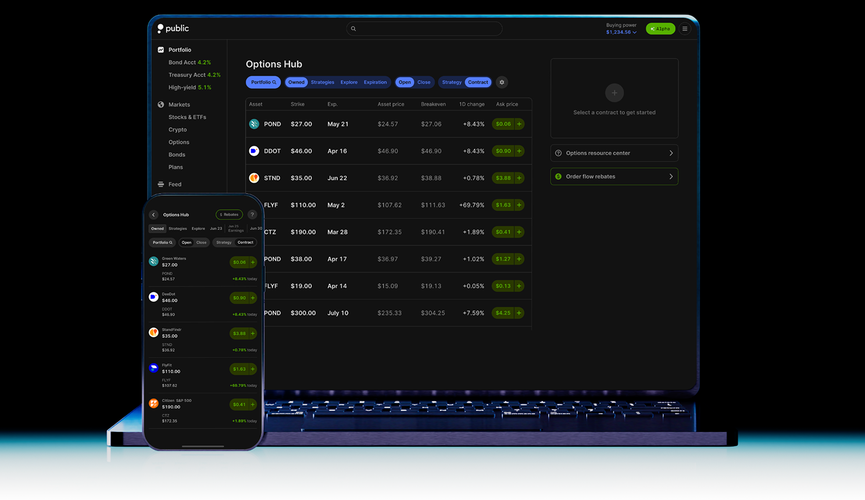Click the large plus icon in the empty contract panel
Screen dimensions: 865x500
(614, 92)
